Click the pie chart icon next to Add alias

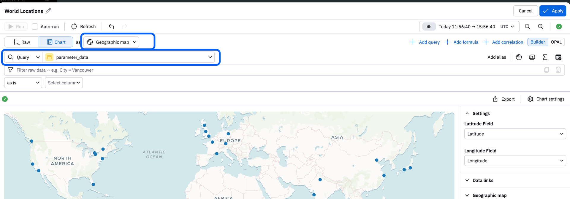pyautogui.click(x=519, y=57)
